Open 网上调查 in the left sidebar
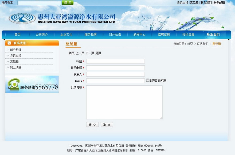 coord(16,67)
